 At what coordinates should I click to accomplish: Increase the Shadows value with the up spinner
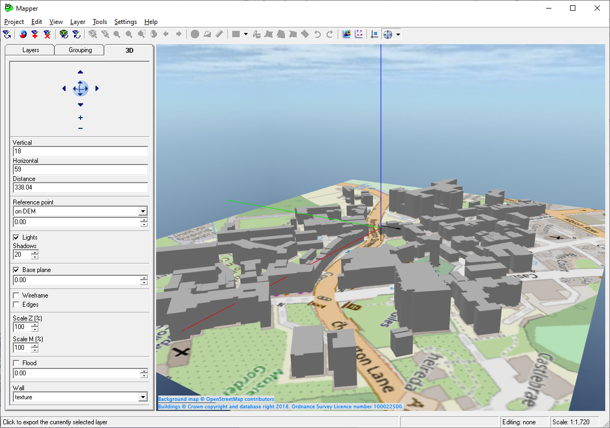(x=35, y=252)
